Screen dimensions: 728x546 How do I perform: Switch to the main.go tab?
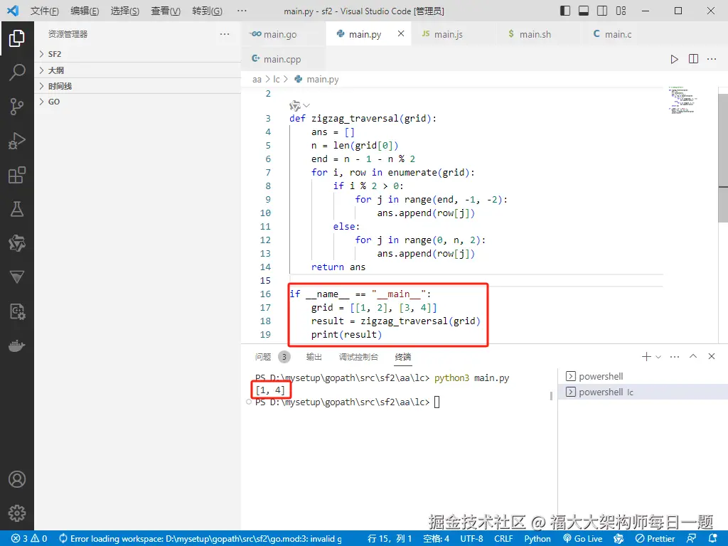(284, 34)
